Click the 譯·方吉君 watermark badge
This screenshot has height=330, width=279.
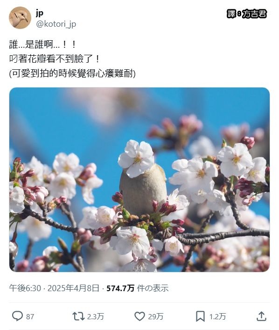[247, 14]
